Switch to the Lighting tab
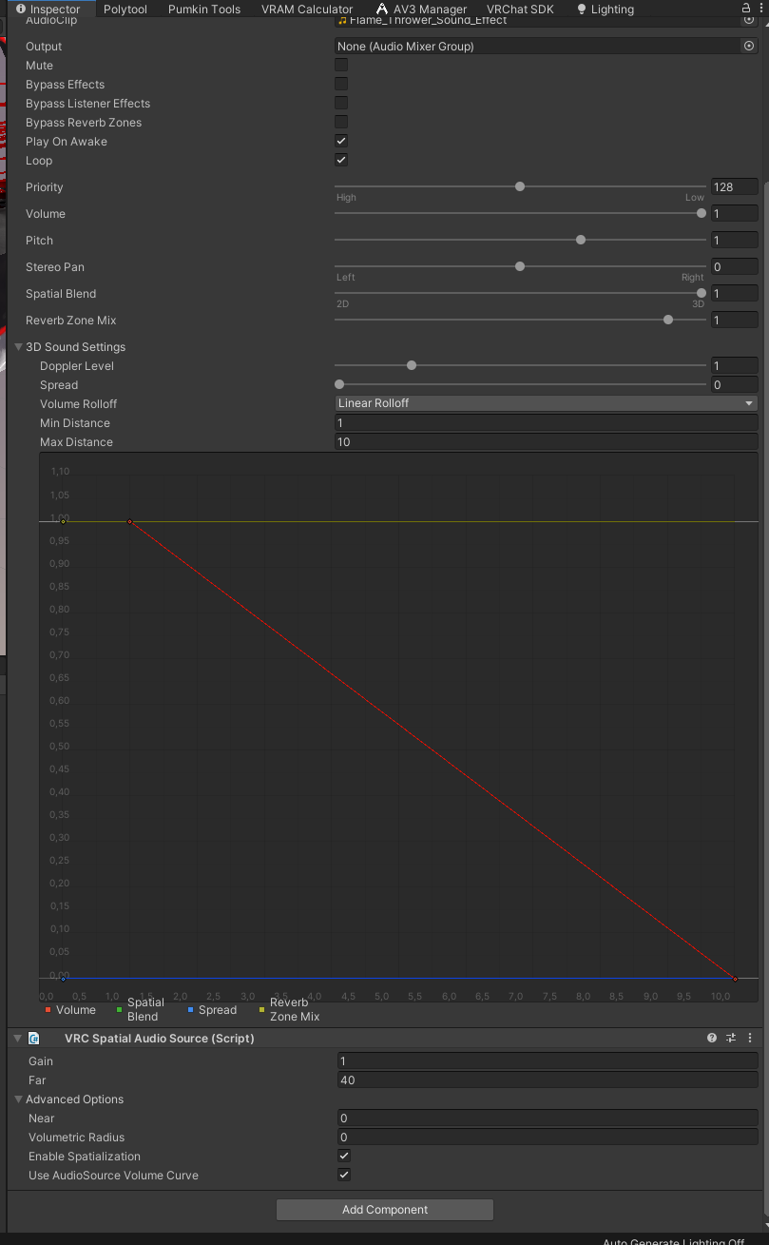 pos(606,9)
